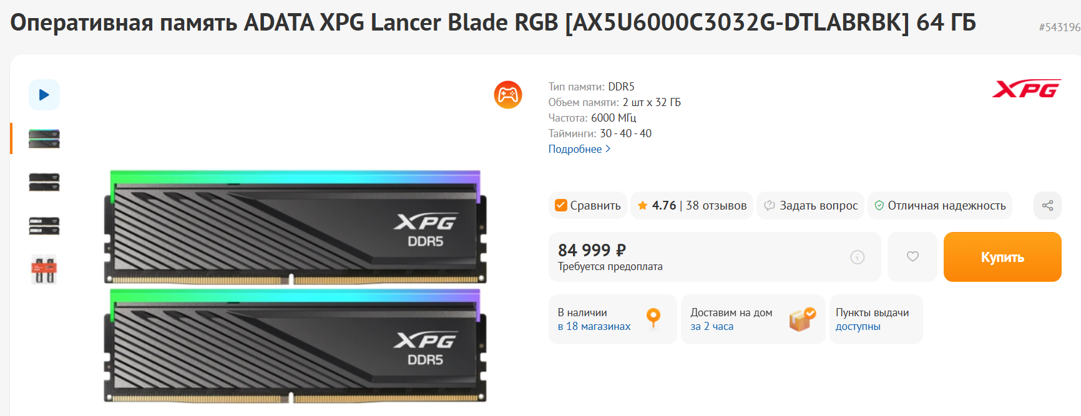Open the share icon button

coord(1047,205)
